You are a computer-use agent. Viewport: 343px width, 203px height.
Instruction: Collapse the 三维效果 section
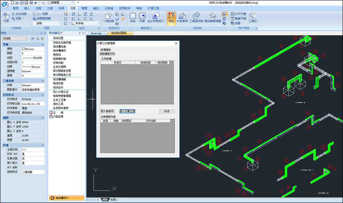point(42,81)
